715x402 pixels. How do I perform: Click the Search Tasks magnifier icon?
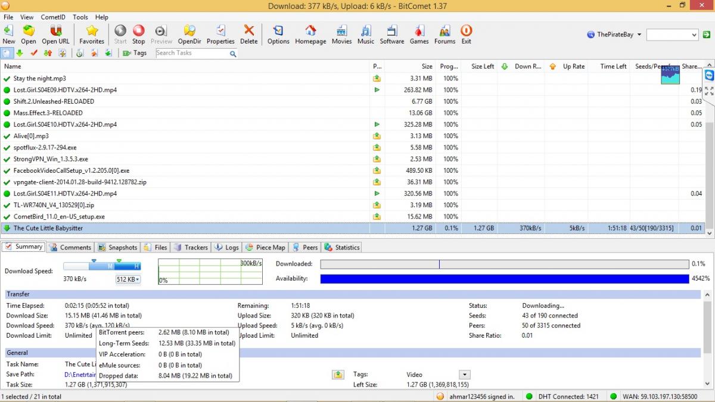point(233,54)
